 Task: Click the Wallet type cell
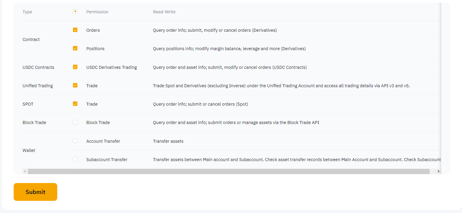coord(29,150)
